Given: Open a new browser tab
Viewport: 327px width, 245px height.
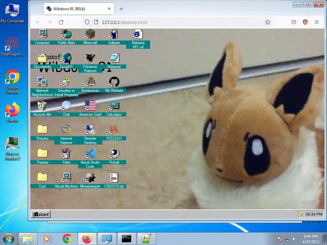Looking at the screenshot, I should click(x=121, y=9).
